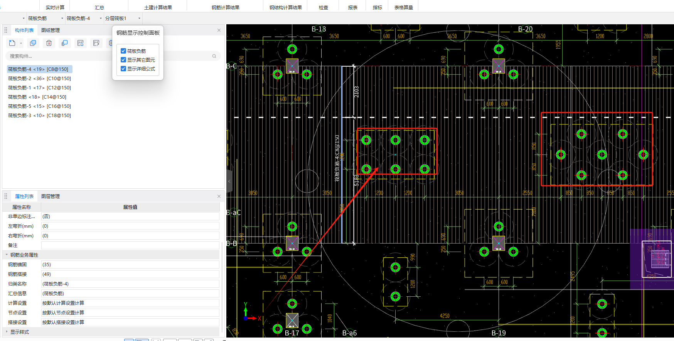Click the 归类名称 value (筏板负筋-4)
The width and height of the screenshot is (674, 341).
pyautogui.click(x=130, y=284)
